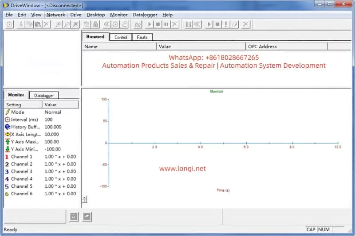This screenshot has height=236, width=355.
Task: Click the exclamation mark trigger icon
Action: (226, 24)
